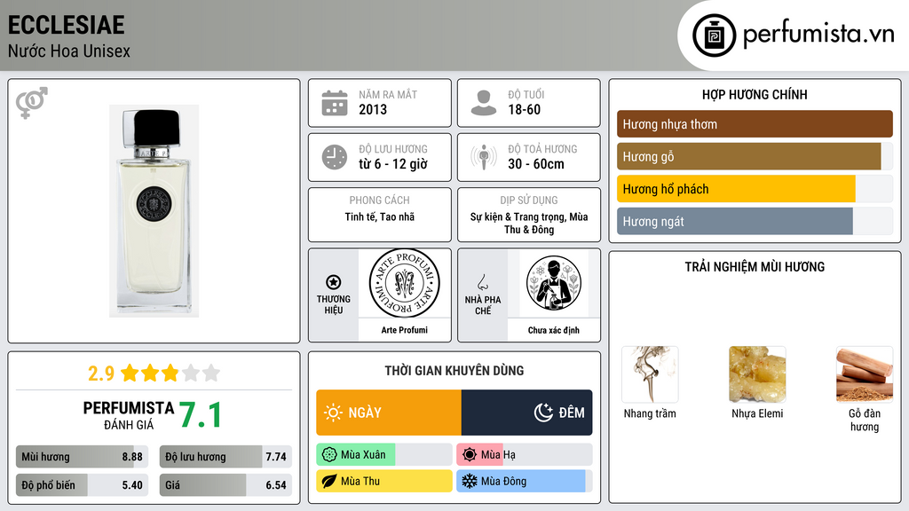Select the Nhang trầm note image
The height and width of the screenshot is (511, 909).
tap(650, 374)
